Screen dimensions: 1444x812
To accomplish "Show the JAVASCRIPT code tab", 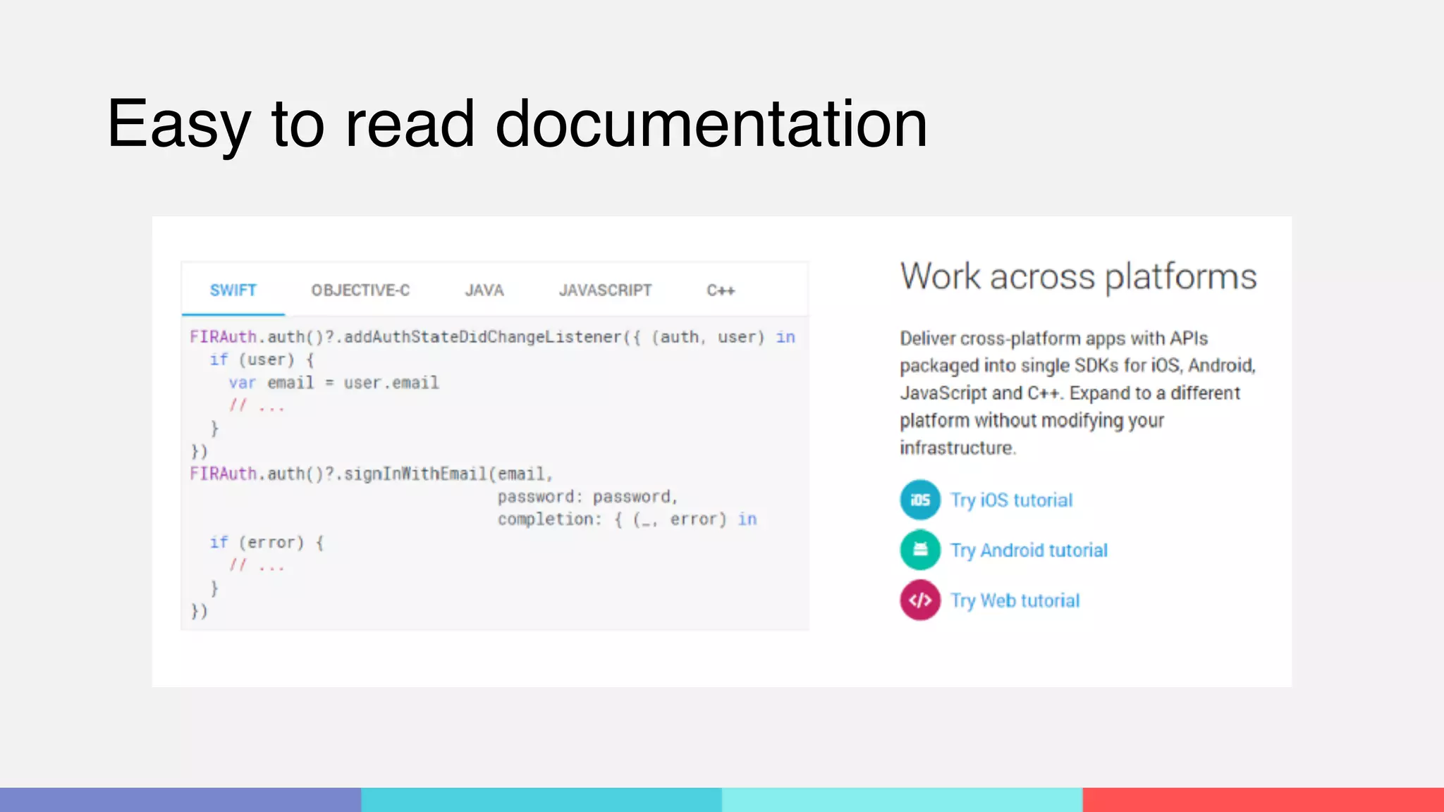I will pos(605,290).
